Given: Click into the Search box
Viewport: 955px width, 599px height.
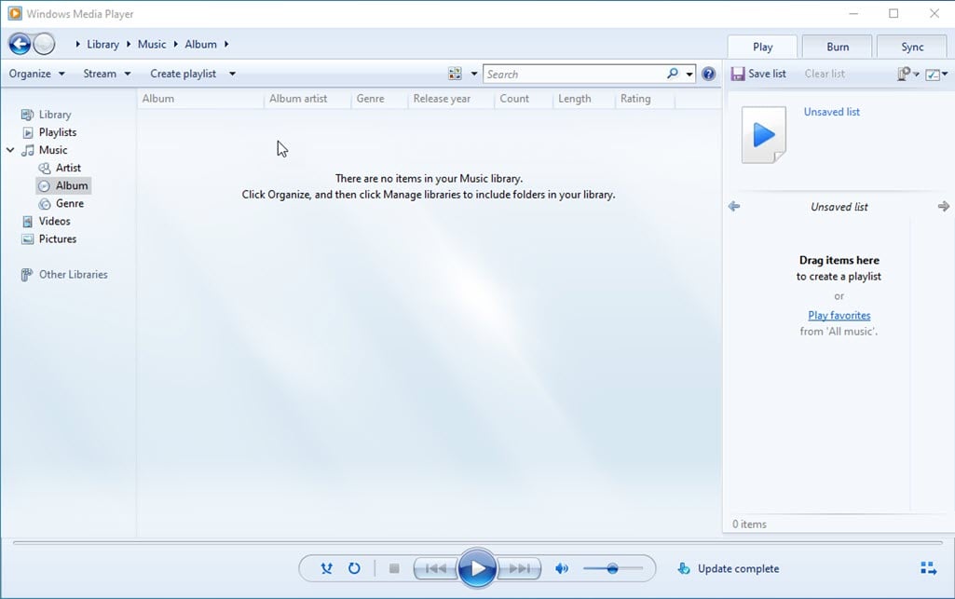Looking at the screenshot, I should 574,74.
